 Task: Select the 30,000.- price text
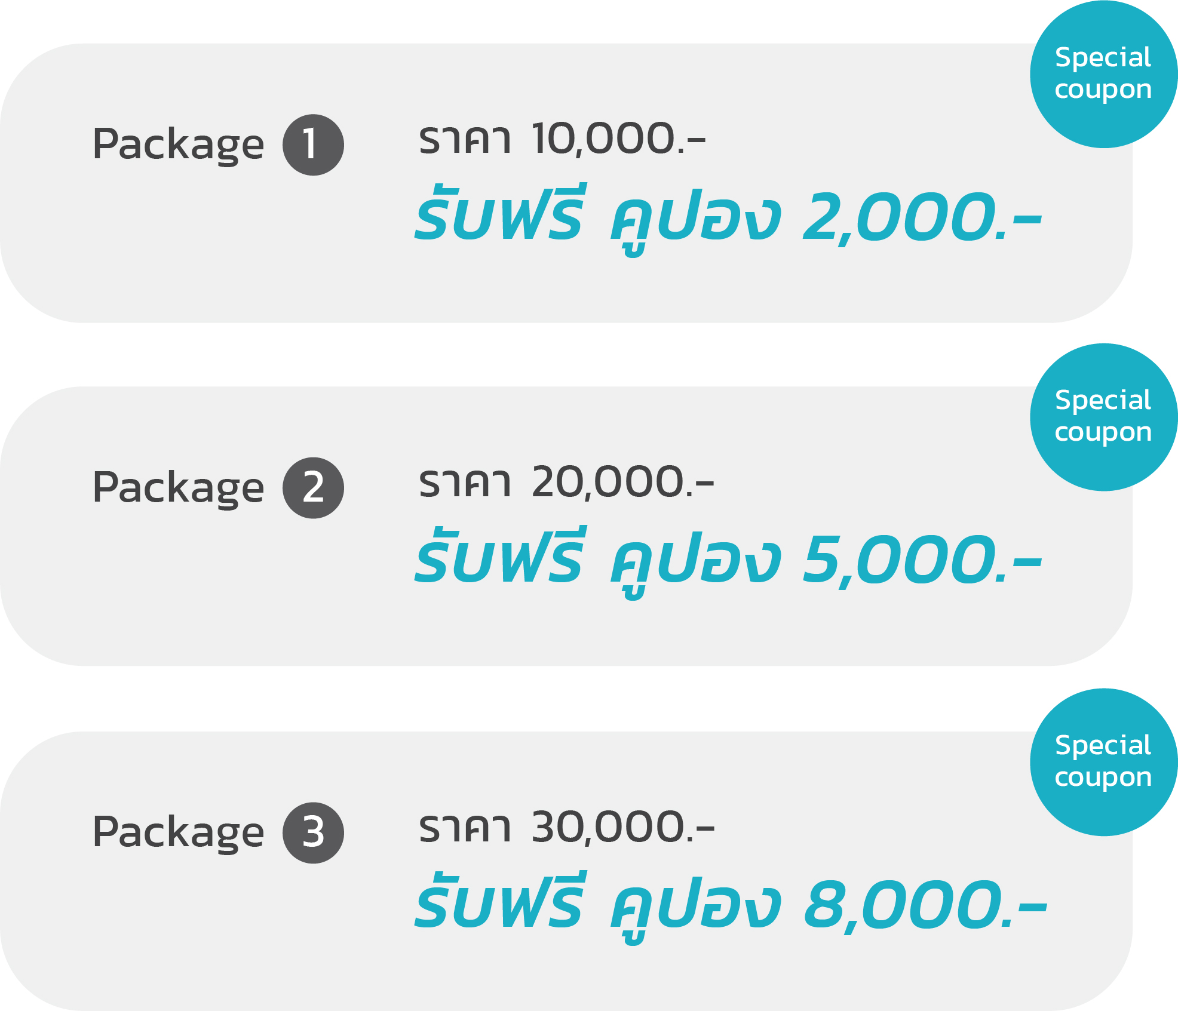coord(622,828)
